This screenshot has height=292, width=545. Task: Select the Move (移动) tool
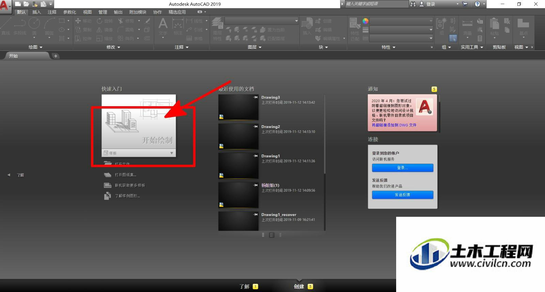pos(83,21)
